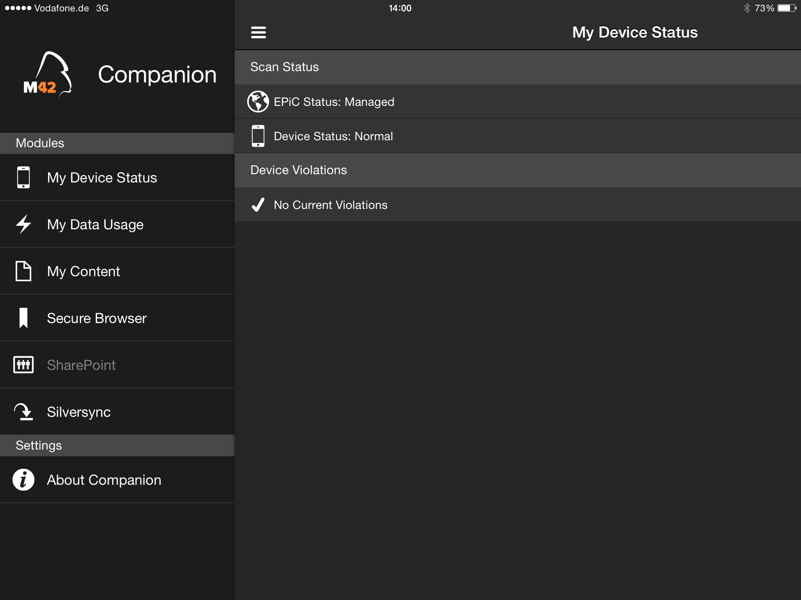Click the document icon for My Content
Screen dimensions: 801x600
coord(23,271)
